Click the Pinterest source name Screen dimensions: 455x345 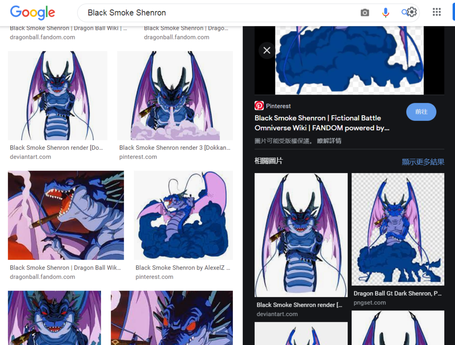click(278, 106)
